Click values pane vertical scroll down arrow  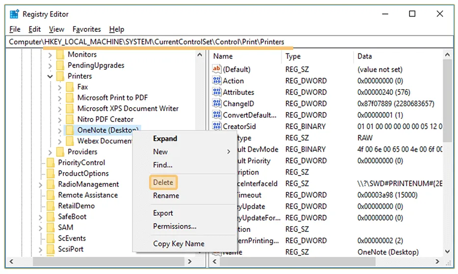(x=448, y=251)
